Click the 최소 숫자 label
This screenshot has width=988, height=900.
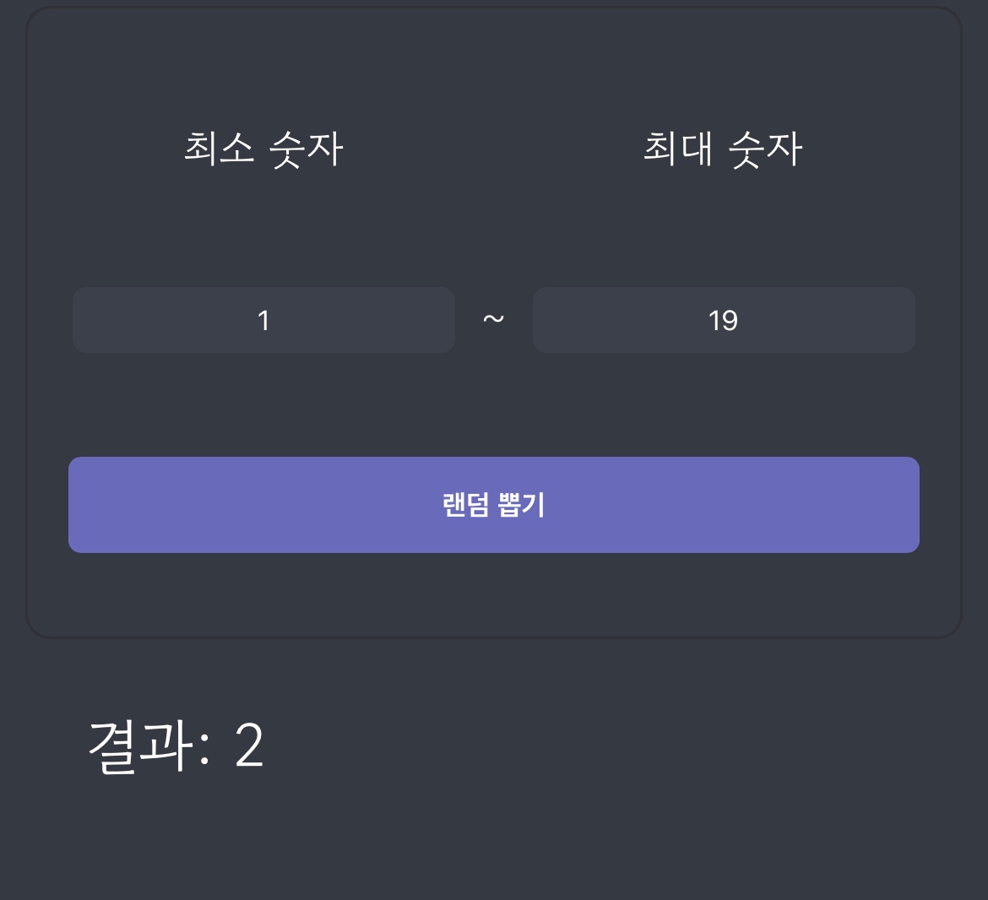(263, 149)
